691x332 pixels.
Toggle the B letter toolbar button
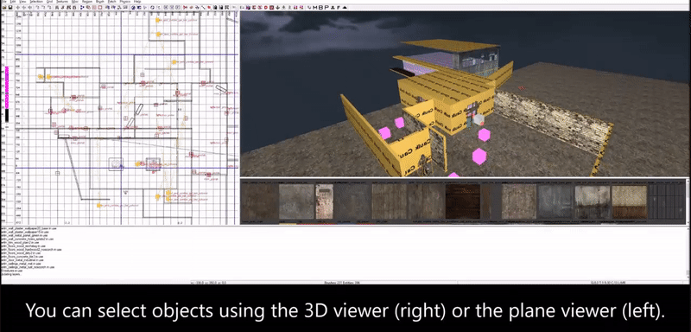tap(320, 8)
